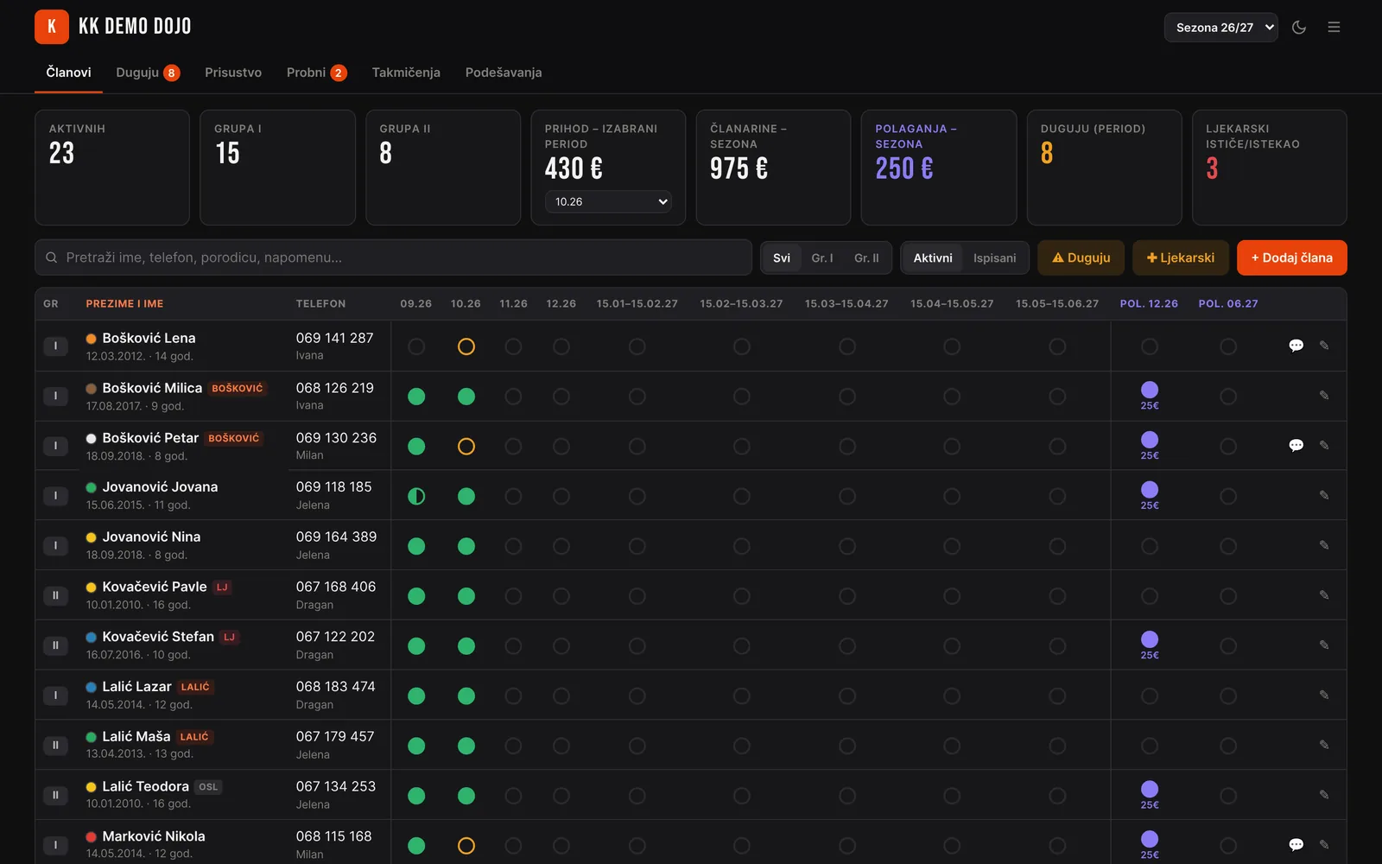The height and width of the screenshot is (864, 1382).
Task: Filter members by Gr. II
Action: pyautogui.click(x=866, y=257)
